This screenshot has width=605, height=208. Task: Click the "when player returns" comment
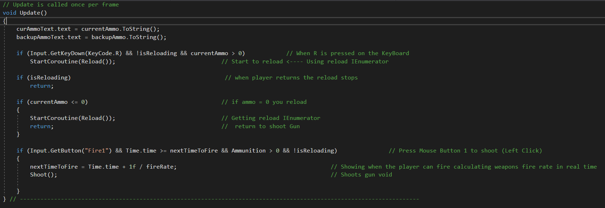tap(291, 78)
